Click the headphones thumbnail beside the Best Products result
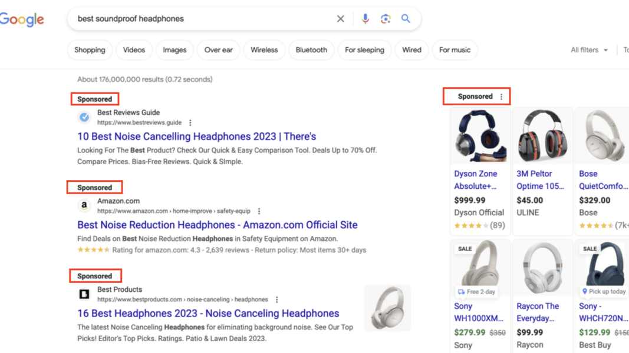 pyautogui.click(x=387, y=308)
